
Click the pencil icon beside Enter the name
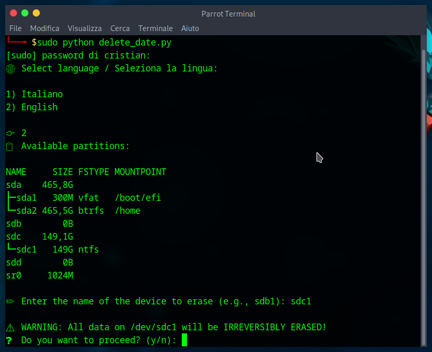[x=10, y=301]
